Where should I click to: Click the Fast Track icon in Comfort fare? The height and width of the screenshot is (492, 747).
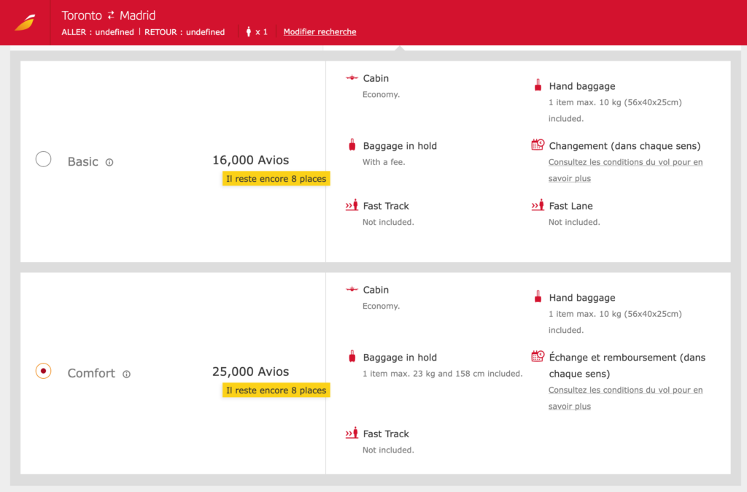(352, 434)
